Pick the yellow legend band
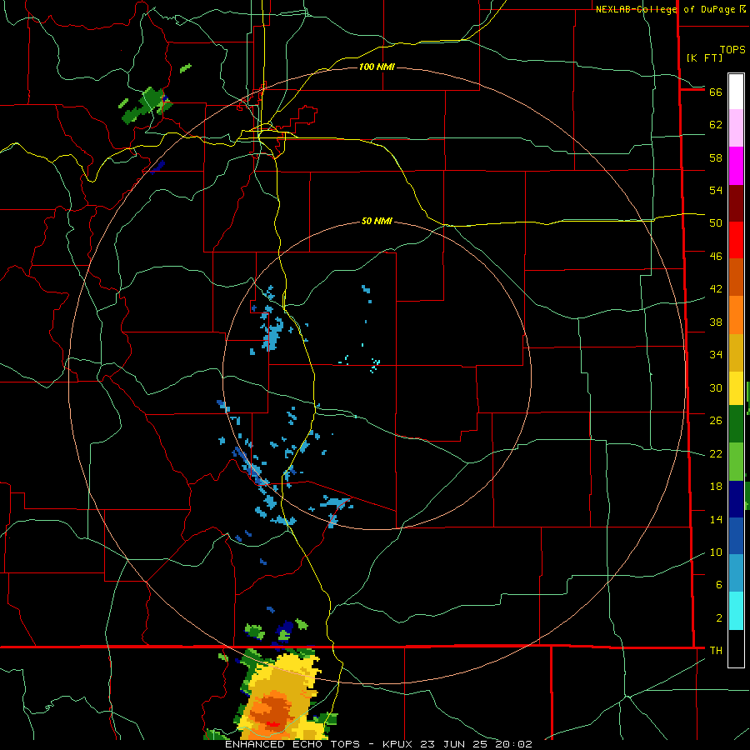Screen dimensions: 750x750 pyautogui.click(x=736, y=388)
